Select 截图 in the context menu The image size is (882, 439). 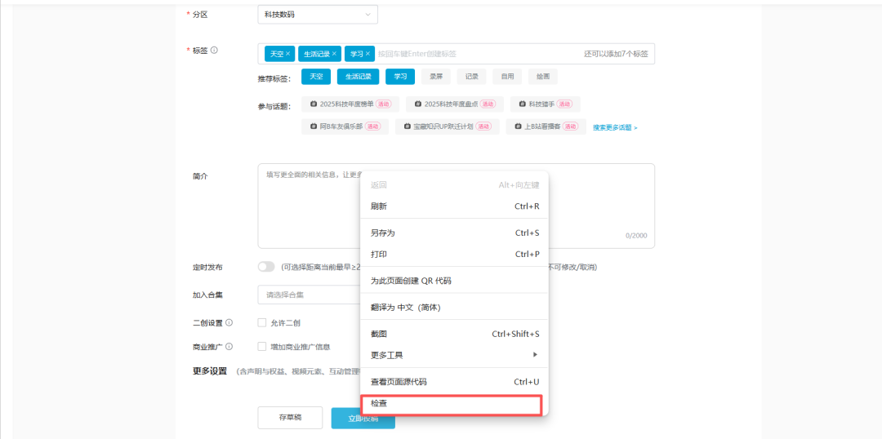pyautogui.click(x=455, y=334)
